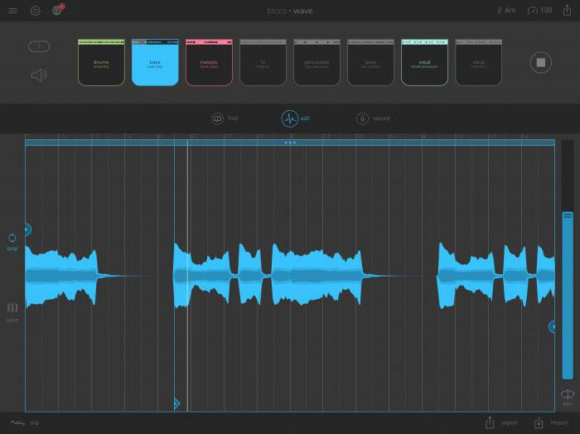This screenshot has height=434, width=580.
Task: Open the globe store icon with notification badge
Action: click(57, 10)
